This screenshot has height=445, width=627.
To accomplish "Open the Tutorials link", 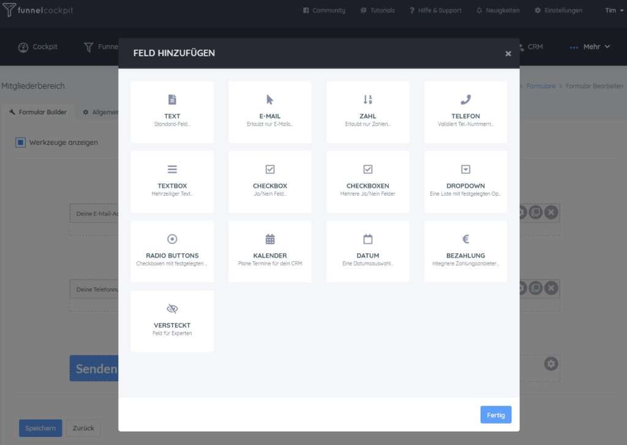I will click(x=377, y=10).
